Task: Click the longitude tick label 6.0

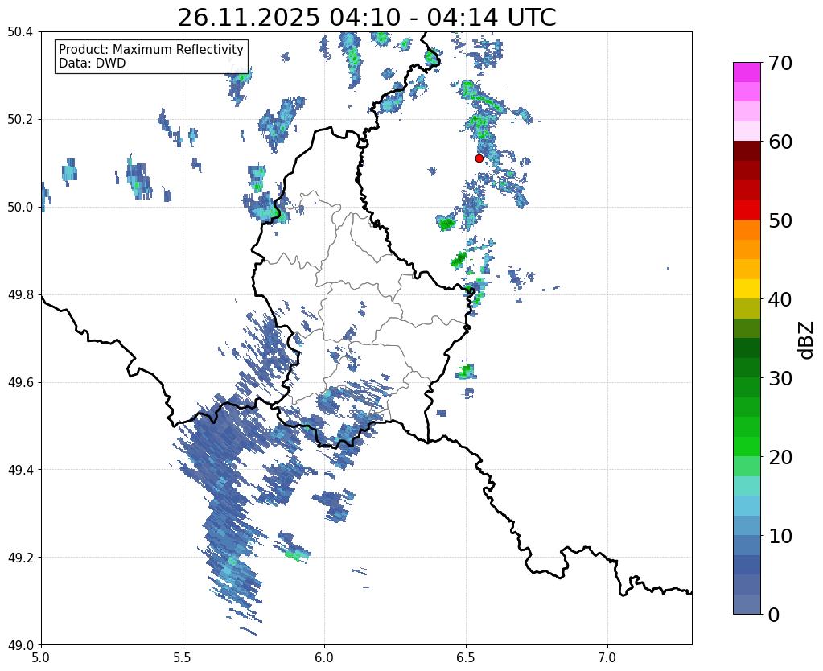Action: coord(324,657)
